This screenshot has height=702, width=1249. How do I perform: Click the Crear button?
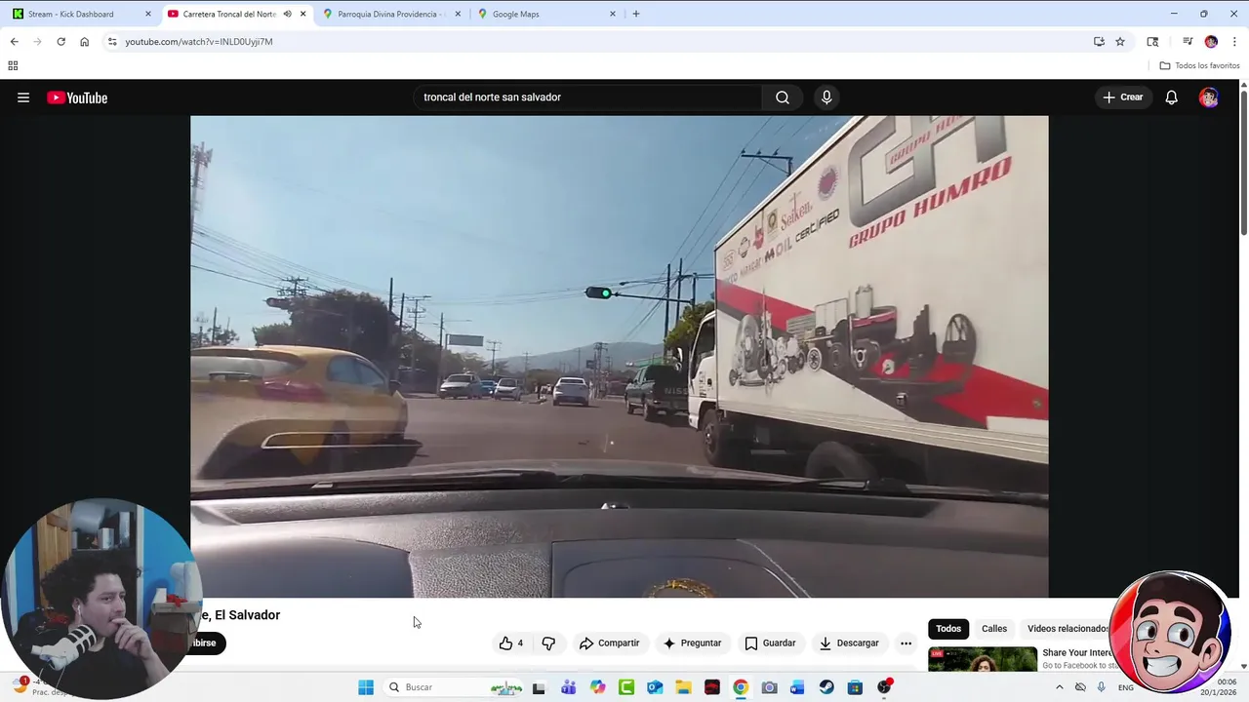tap(1122, 97)
